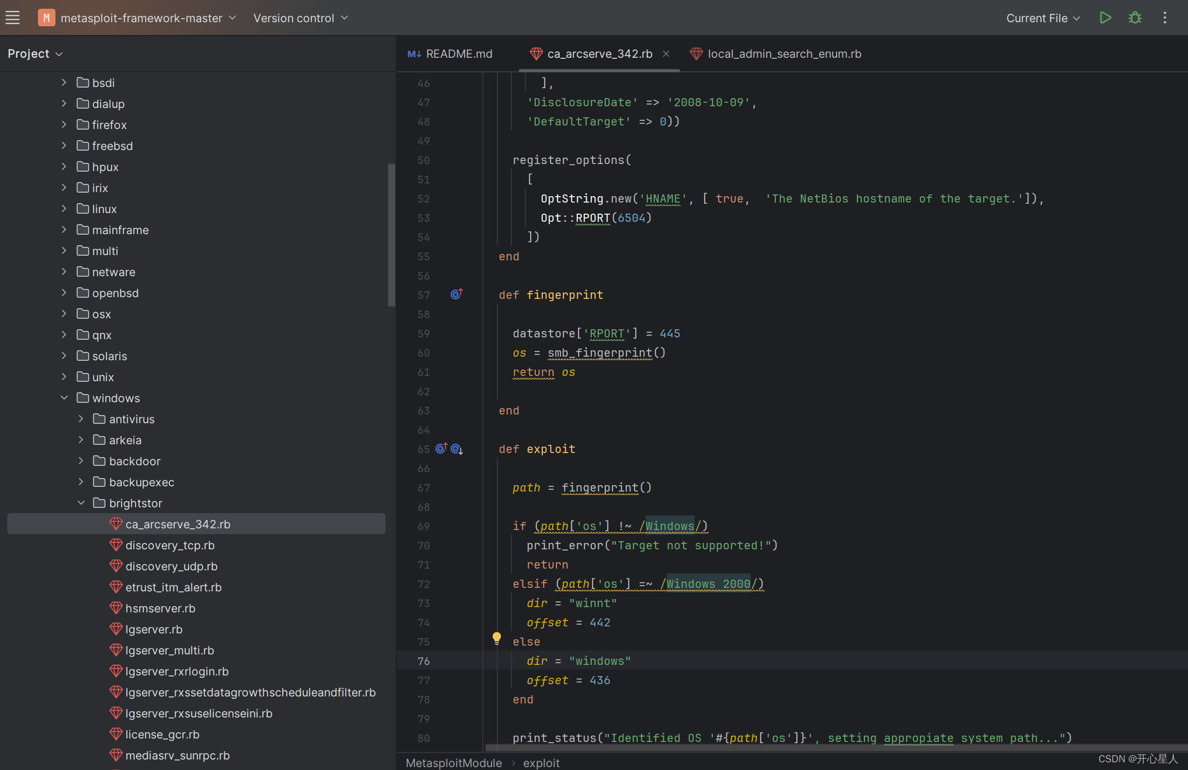The image size is (1188, 770).
Task: Select lgserver_rxsuselicenseini.rb file
Action: click(198, 713)
